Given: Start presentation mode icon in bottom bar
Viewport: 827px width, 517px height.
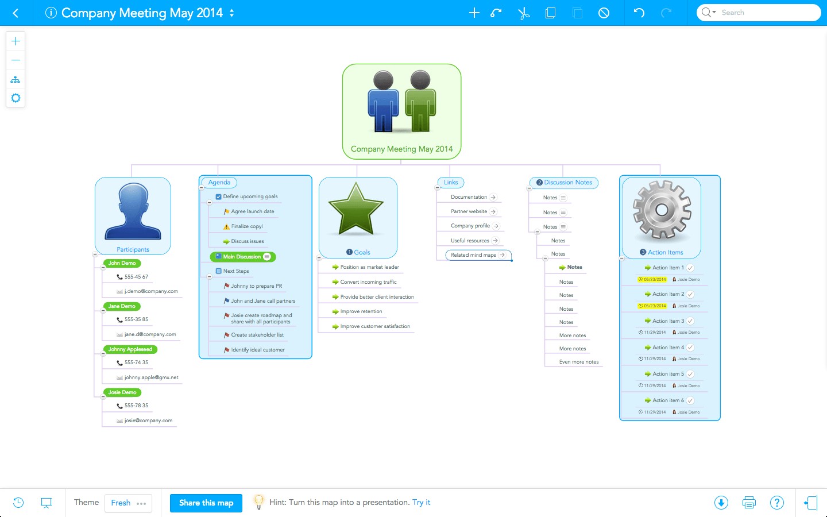Looking at the screenshot, I should click(47, 503).
